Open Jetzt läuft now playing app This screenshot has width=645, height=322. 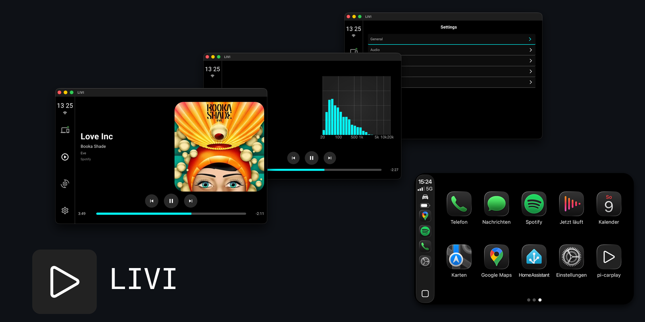coord(571,204)
